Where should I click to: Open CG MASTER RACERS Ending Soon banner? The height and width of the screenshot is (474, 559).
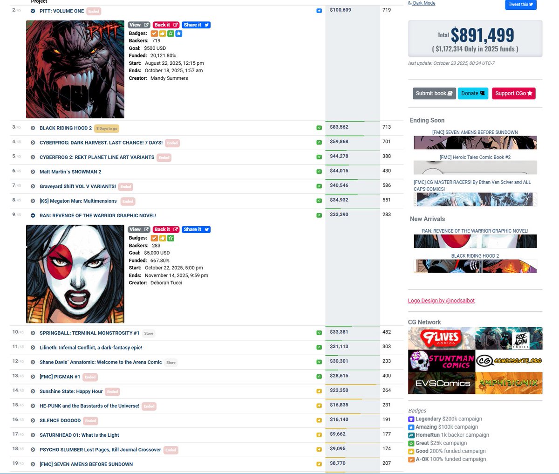click(475, 199)
